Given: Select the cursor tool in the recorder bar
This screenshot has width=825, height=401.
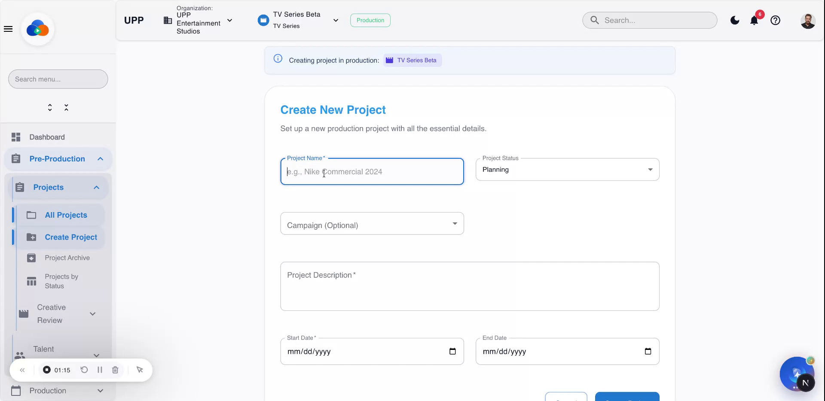Looking at the screenshot, I should pyautogui.click(x=139, y=370).
